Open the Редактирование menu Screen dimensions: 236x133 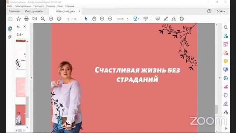coord(23,6)
